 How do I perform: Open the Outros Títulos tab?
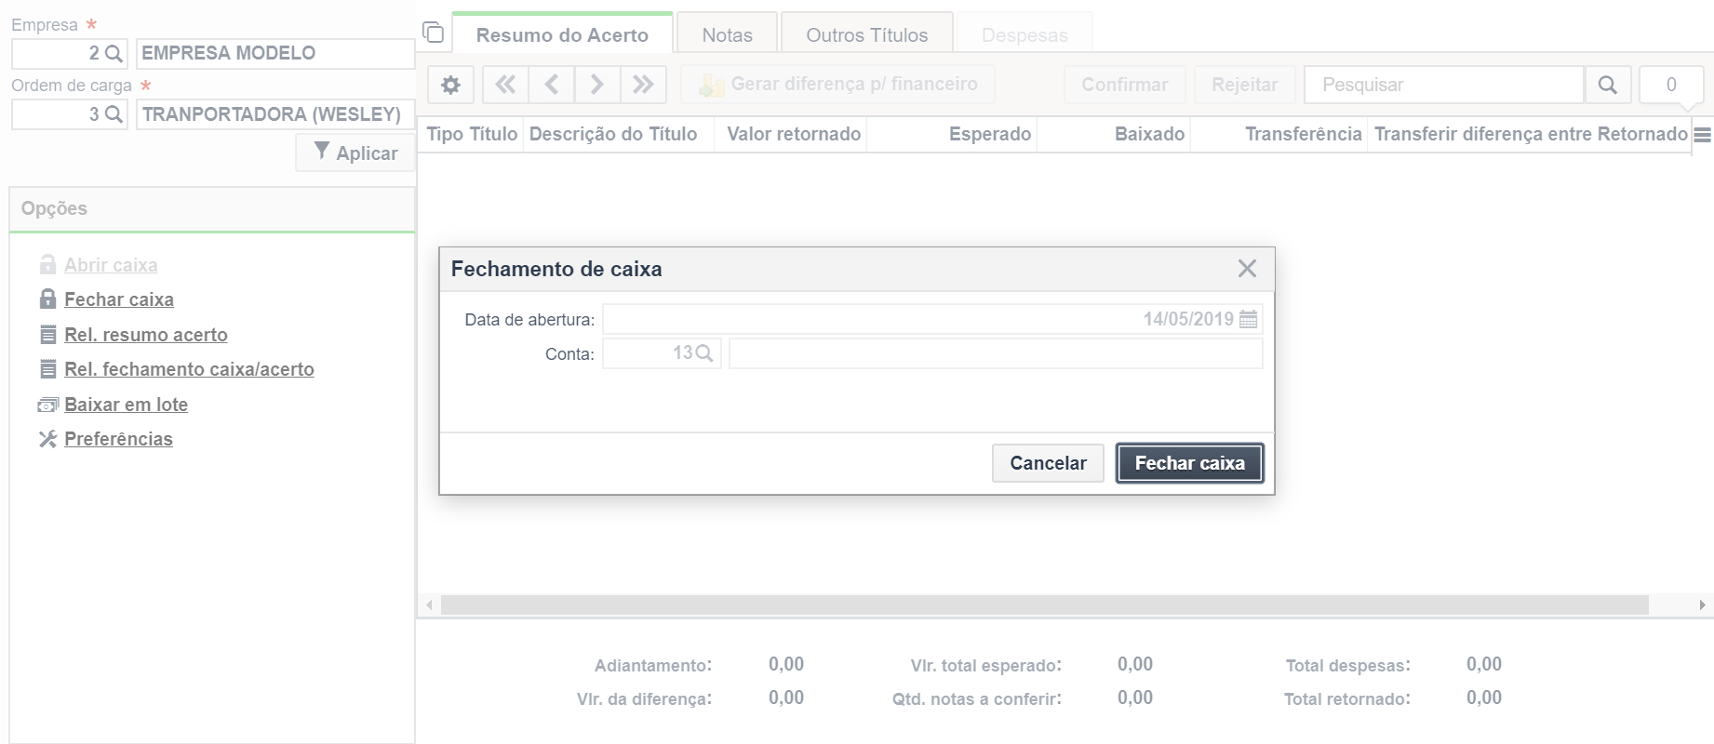click(x=866, y=35)
